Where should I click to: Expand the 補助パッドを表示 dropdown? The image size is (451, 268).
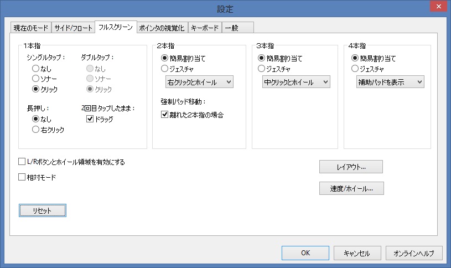point(390,83)
